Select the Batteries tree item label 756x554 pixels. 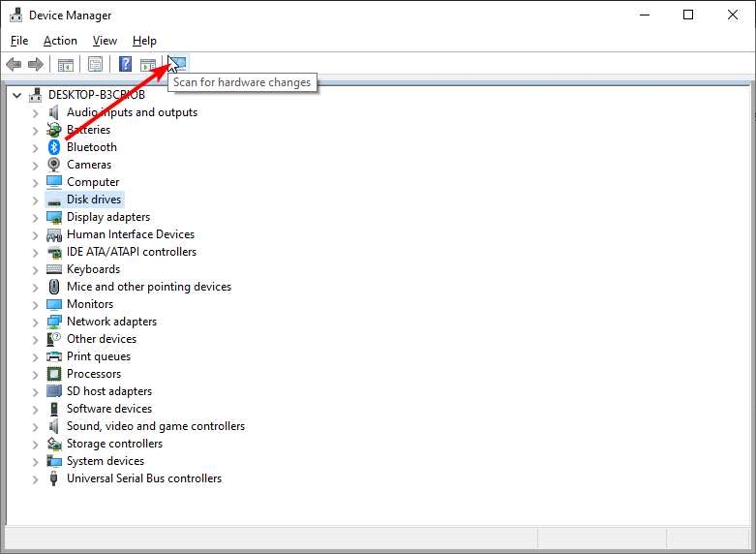tap(89, 130)
